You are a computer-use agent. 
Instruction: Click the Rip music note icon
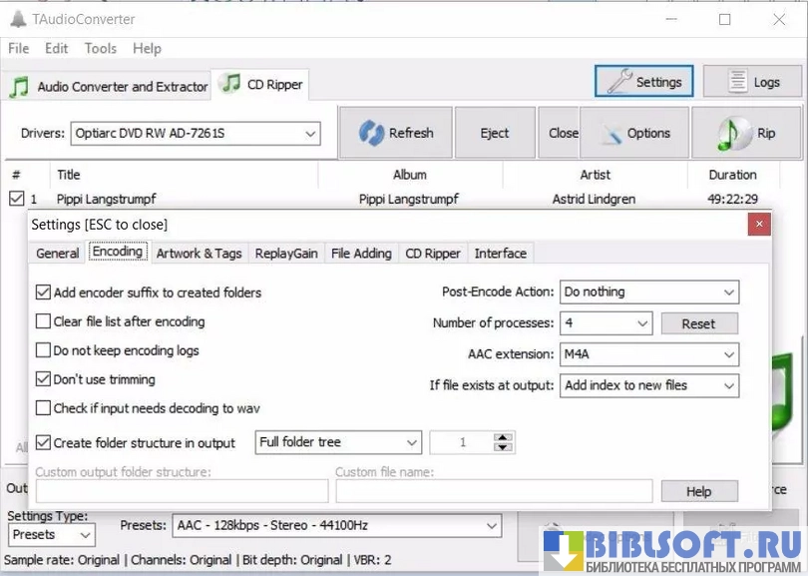pyautogui.click(x=735, y=134)
